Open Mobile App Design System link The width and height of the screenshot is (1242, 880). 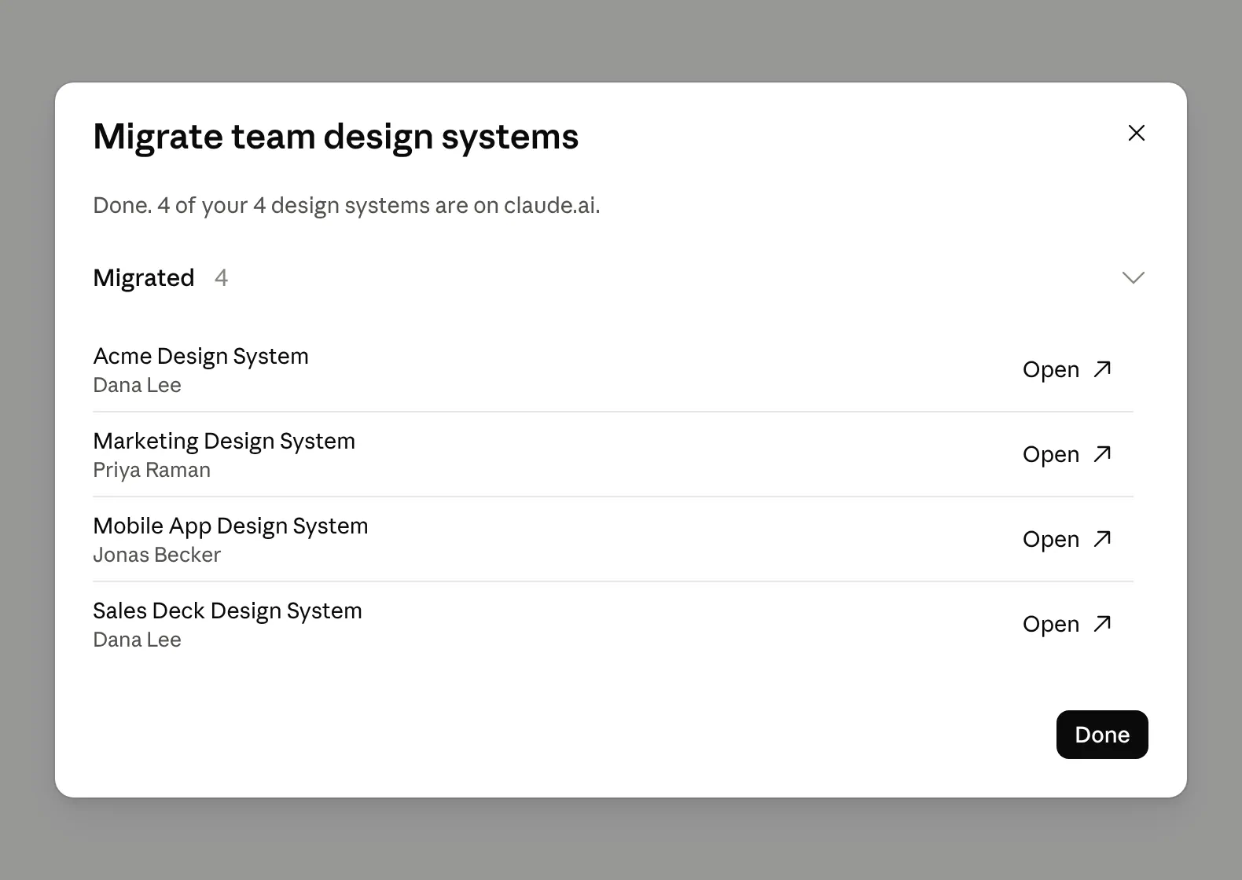click(x=1067, y=539)
